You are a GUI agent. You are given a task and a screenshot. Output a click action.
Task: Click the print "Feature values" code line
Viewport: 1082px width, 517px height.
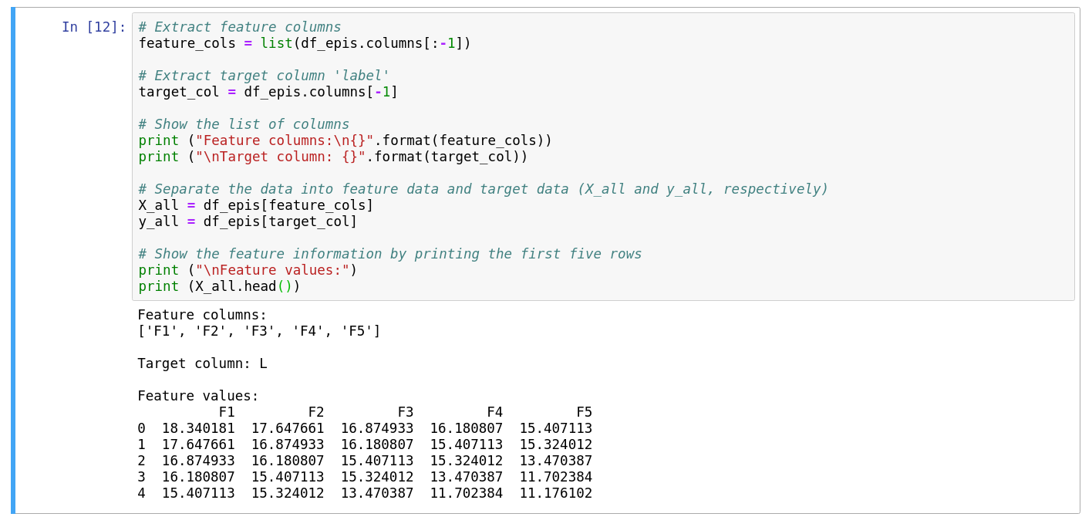[x=248, y=270]
